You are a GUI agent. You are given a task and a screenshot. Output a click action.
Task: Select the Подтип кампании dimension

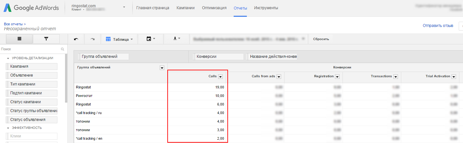click(32, 93)
